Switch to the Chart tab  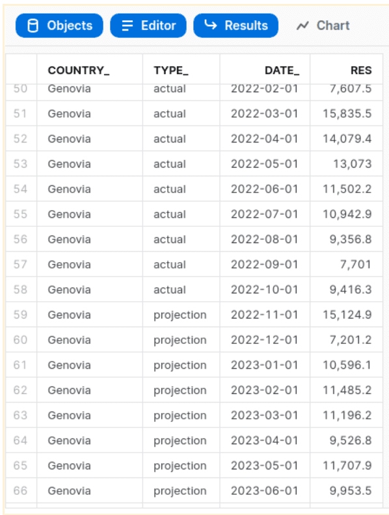[x=323, y=25]
